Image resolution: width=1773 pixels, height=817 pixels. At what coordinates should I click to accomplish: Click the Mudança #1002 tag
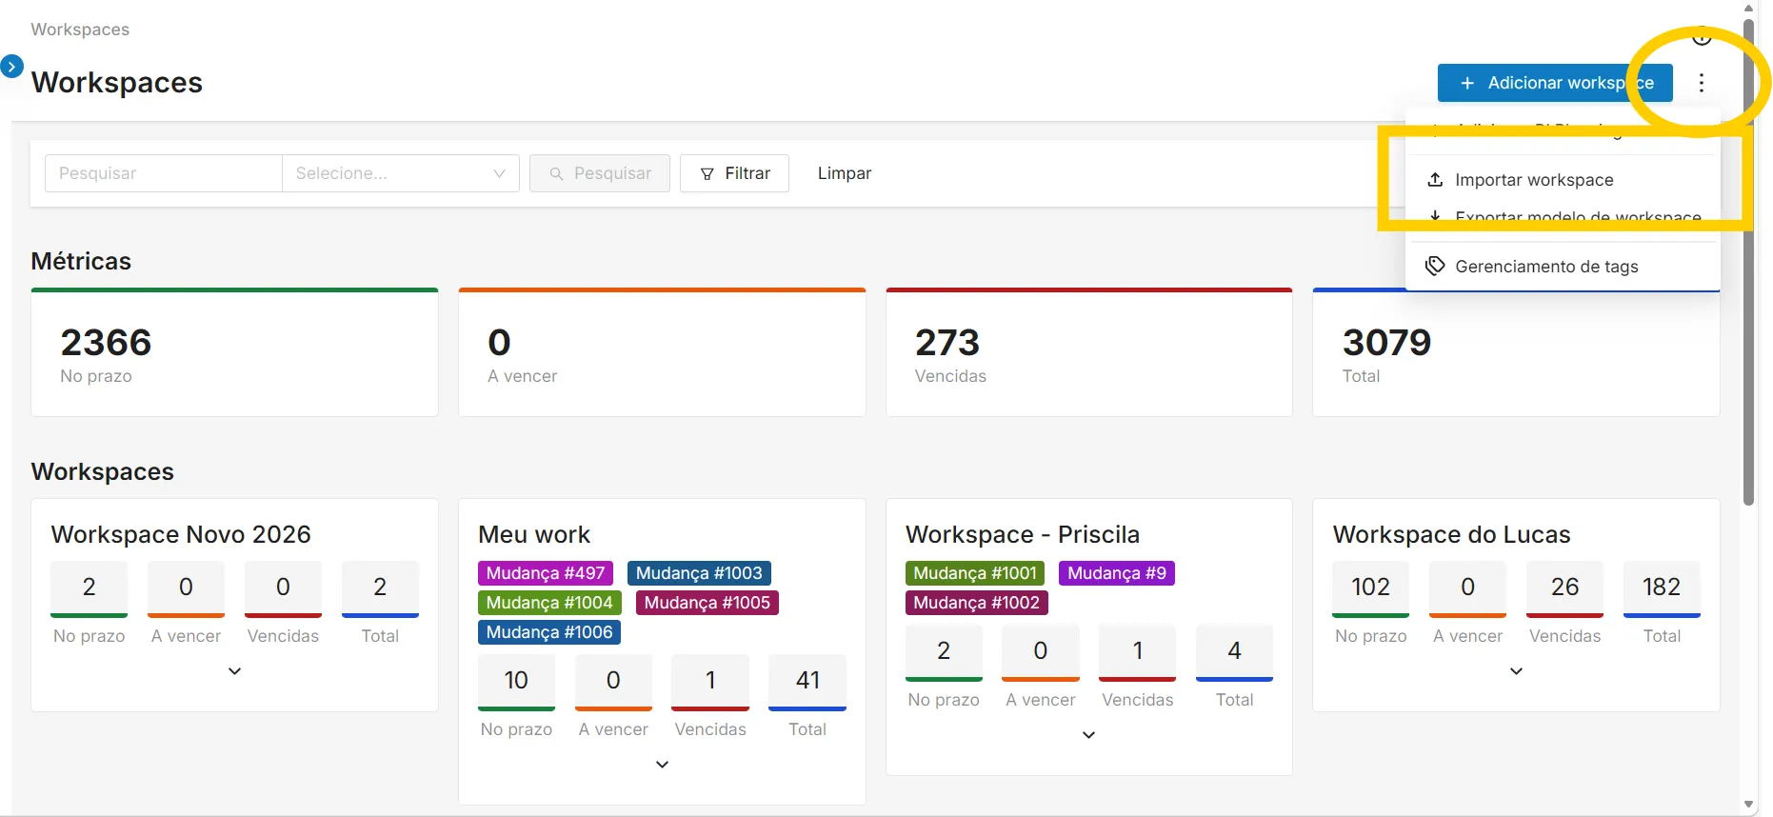pyautogui.click(x=977, y=603)
